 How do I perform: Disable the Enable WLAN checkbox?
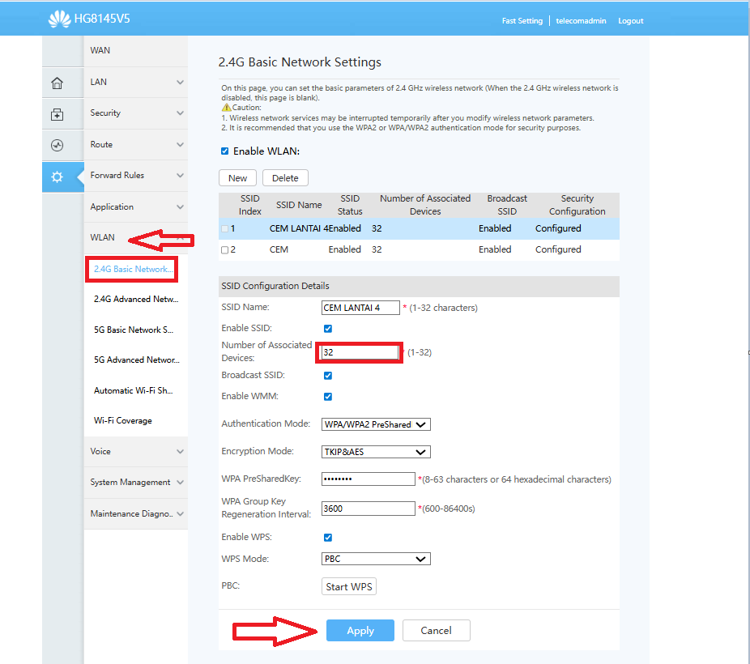pos(224,150)
